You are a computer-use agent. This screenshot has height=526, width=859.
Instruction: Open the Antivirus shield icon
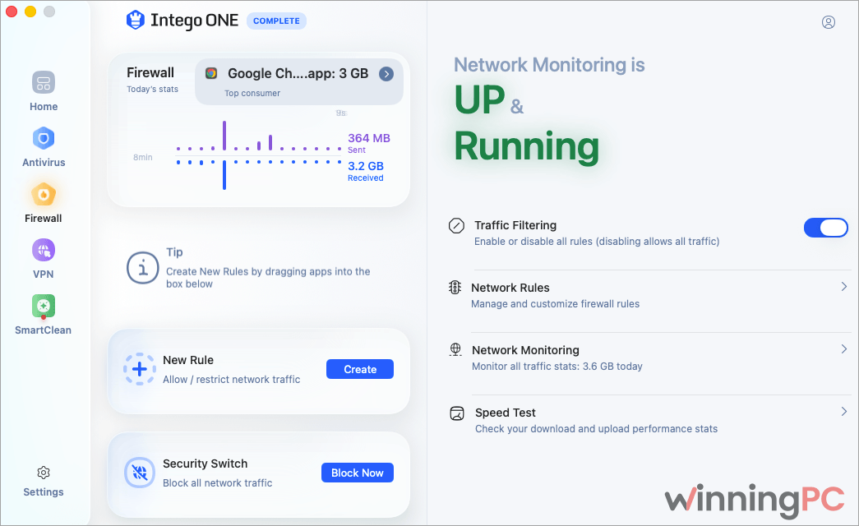(44, 139)
